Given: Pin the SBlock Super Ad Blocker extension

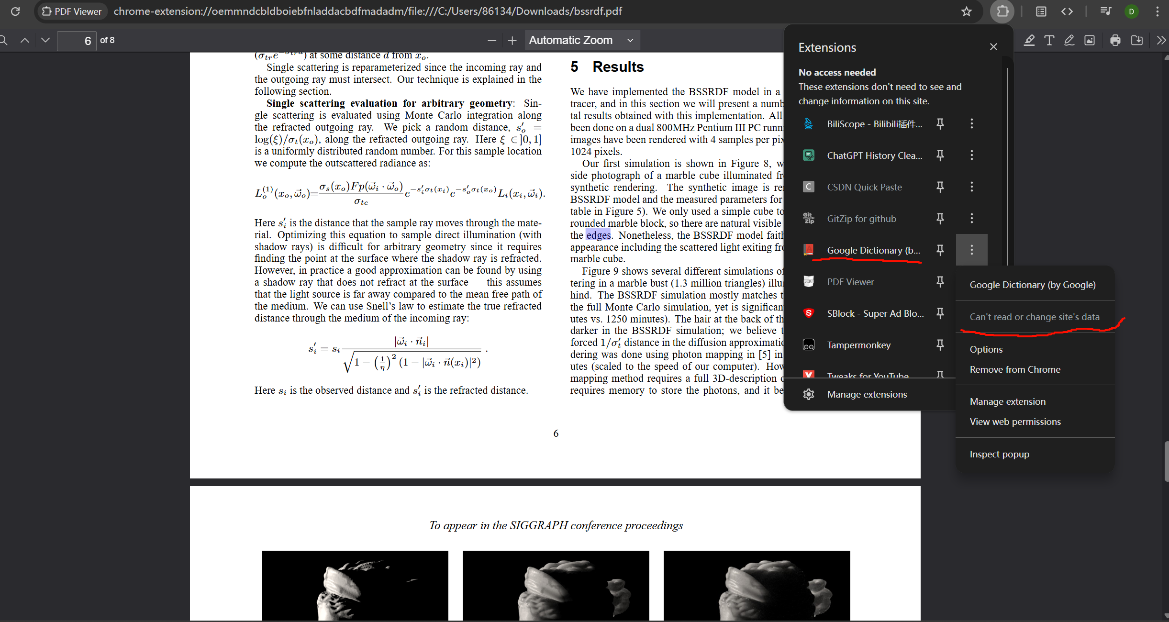Looking at the screenshot, I should 940,313.
